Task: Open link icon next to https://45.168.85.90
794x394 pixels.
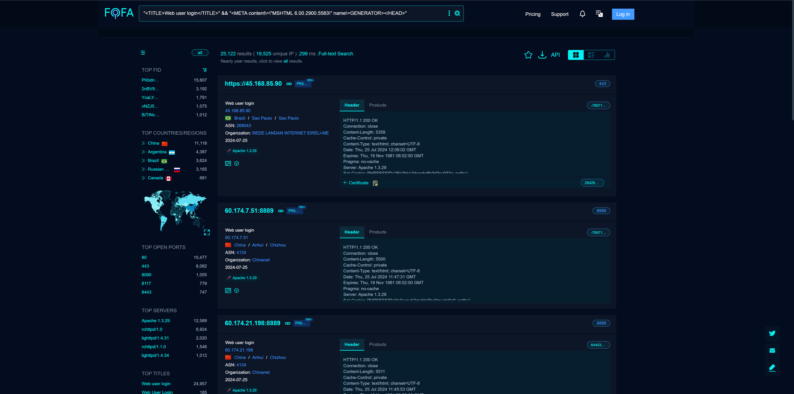Action: coord(289,84)
